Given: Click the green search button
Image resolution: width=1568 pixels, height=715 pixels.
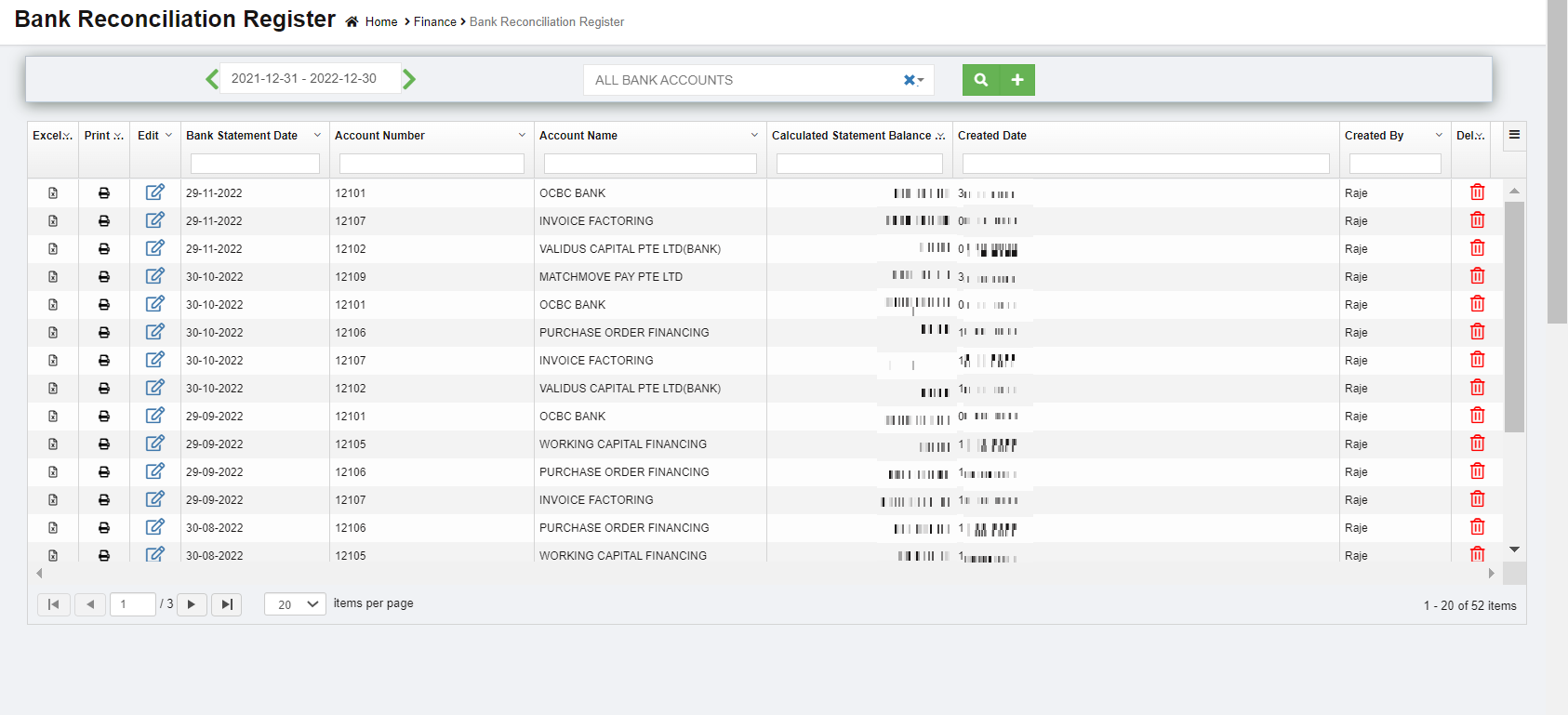Looking at the screenshot, I should click(x=980, y=80).
